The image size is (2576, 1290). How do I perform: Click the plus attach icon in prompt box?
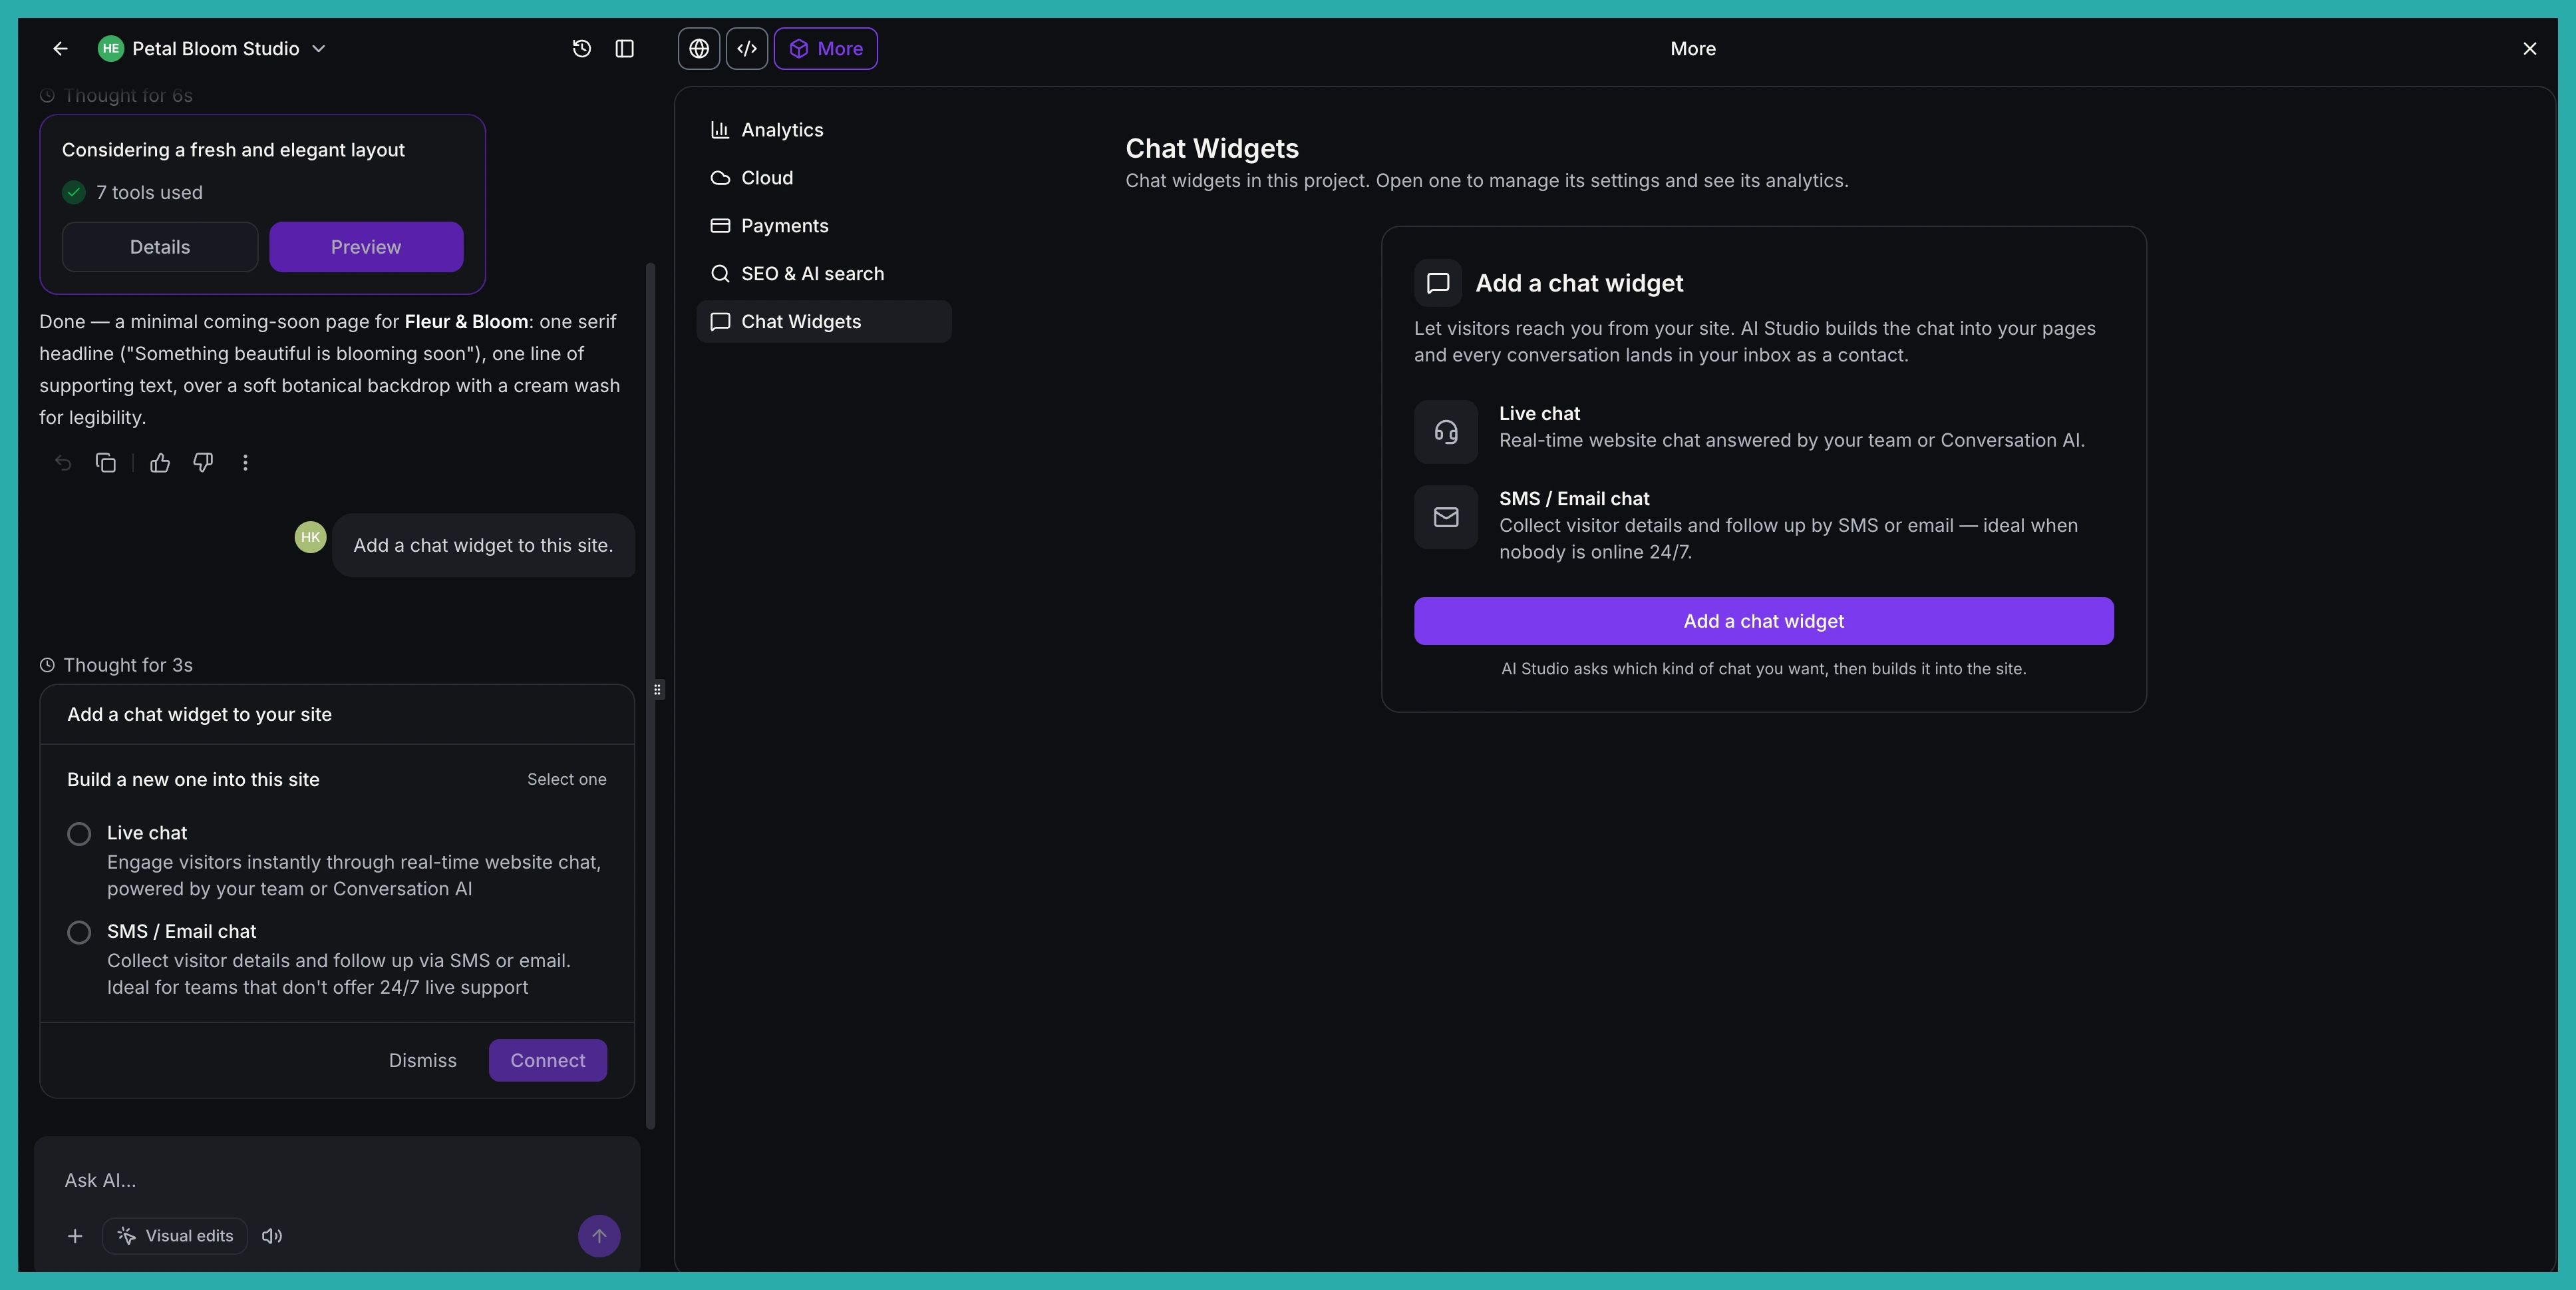pyautogui.click(x=75, y=1236)
